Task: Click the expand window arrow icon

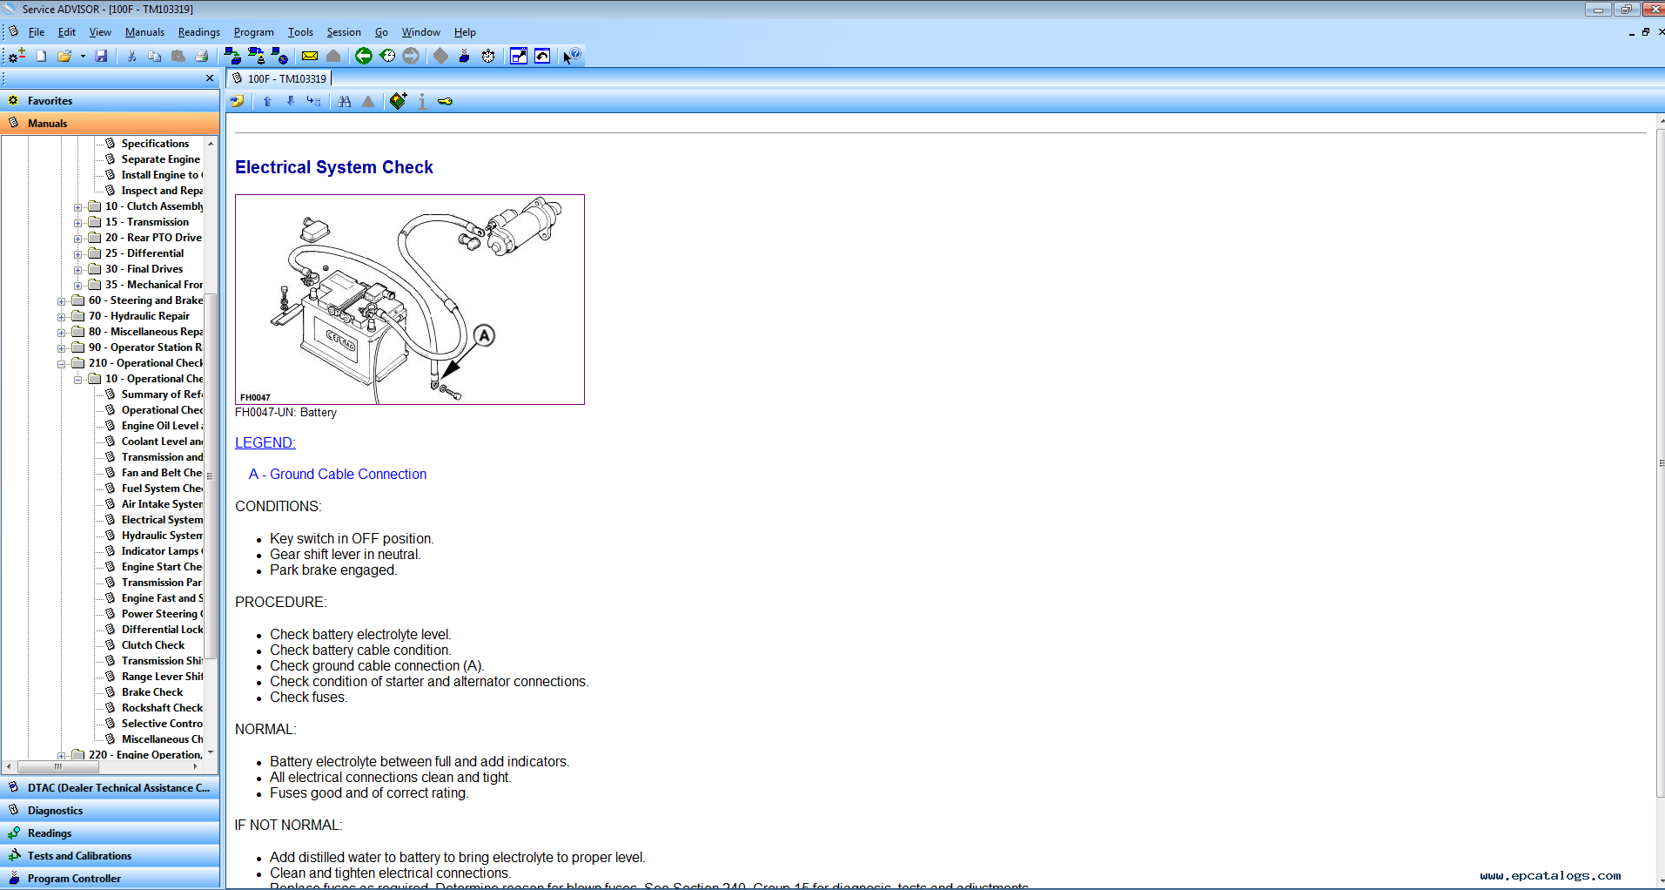Action: click(519, 56)
